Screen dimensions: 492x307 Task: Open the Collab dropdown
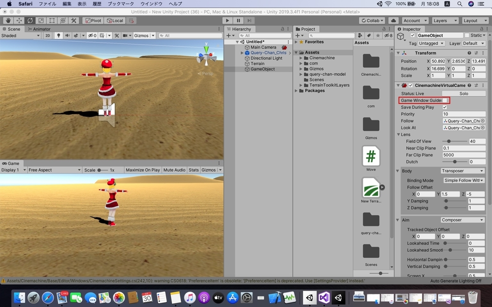(372, 20)
